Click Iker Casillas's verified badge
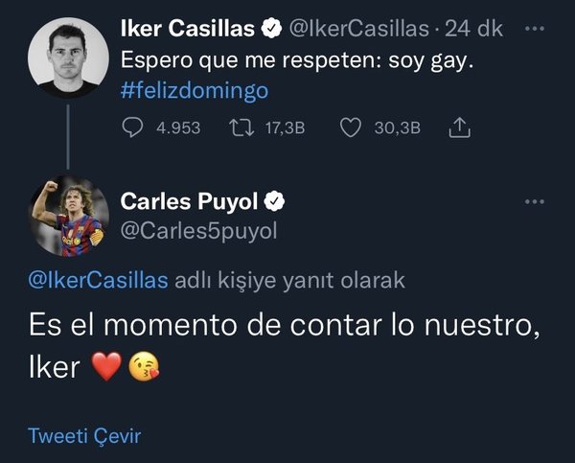 point(271,30)
